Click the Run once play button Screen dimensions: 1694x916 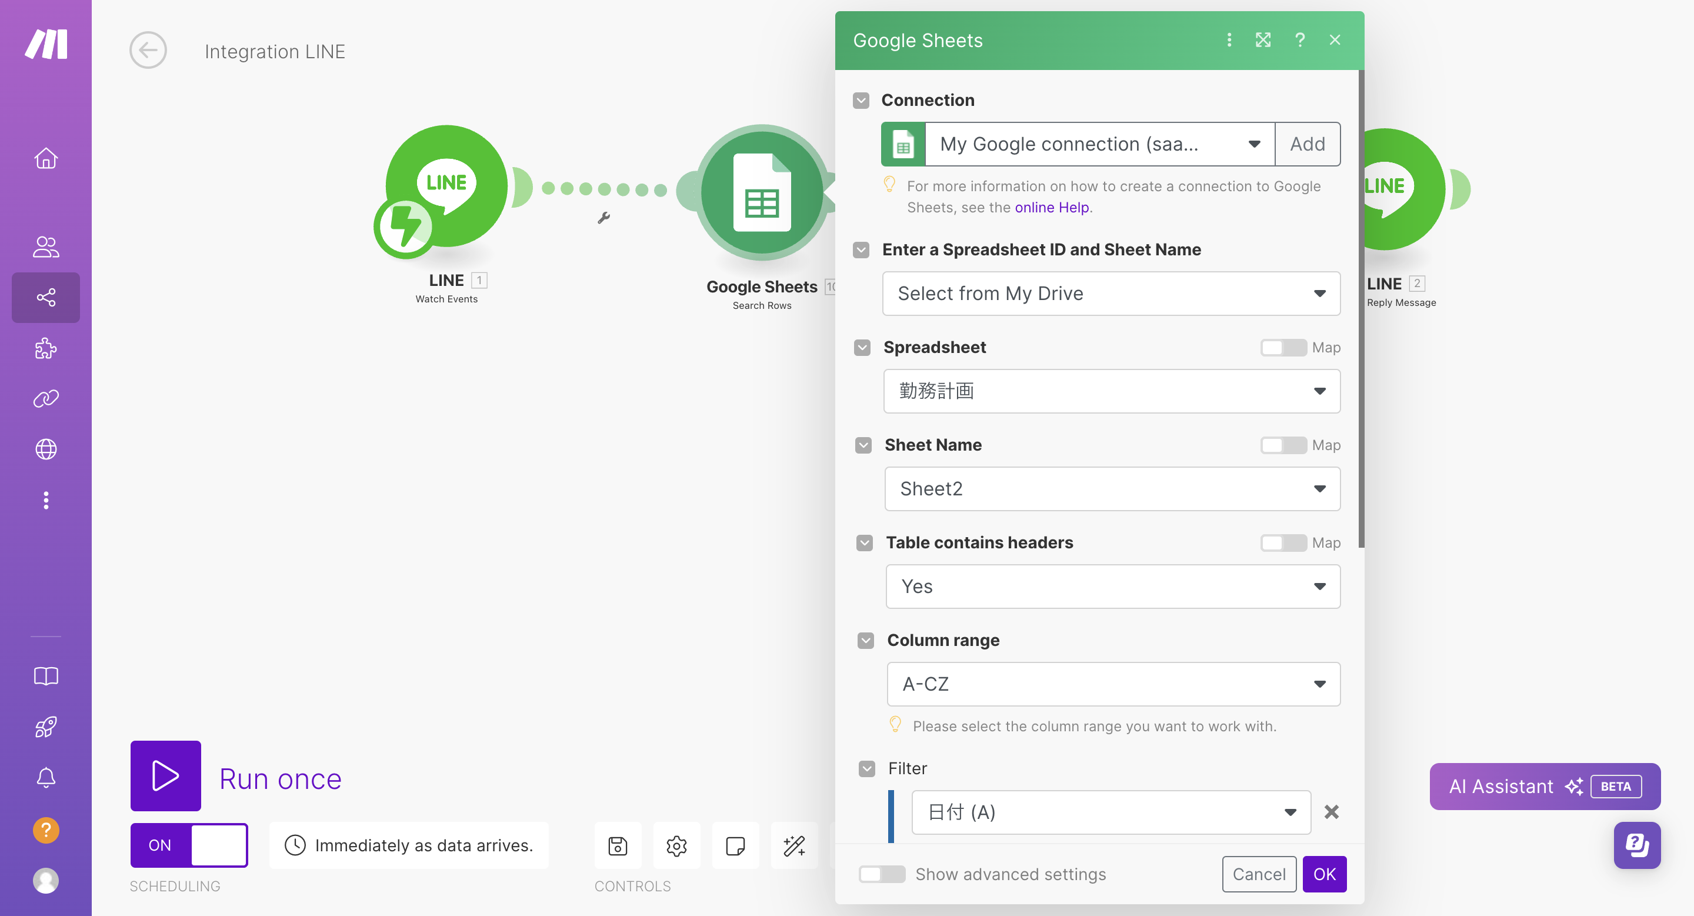coord(165,776)
